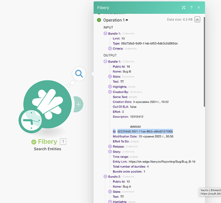
Task: Click the Limit value 10
Action: (123, 39)
